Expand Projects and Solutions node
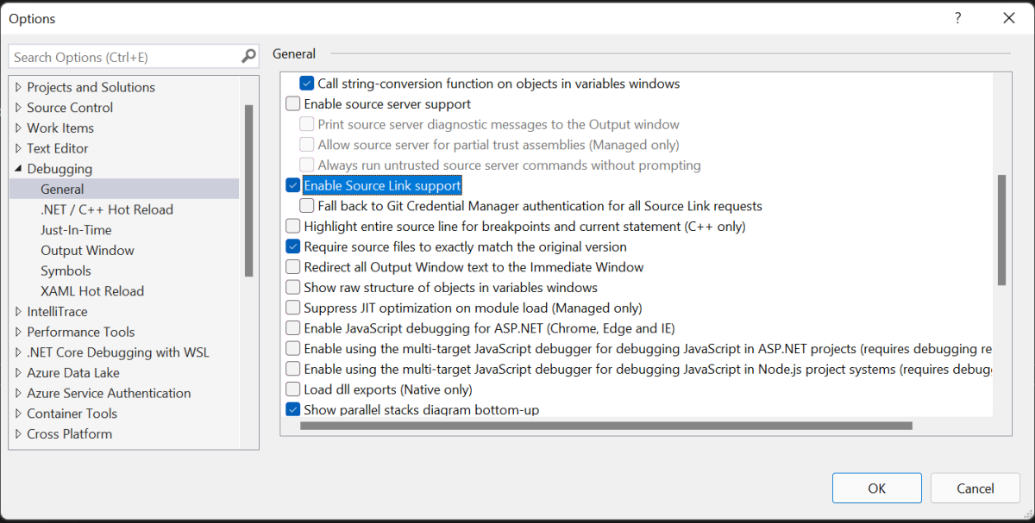The width and height of the screenshot is (1035, 523). click(x=19, y=87)
